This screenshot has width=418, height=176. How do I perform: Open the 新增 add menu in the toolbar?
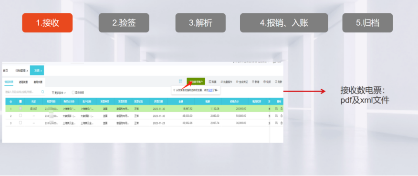[x=256, y=82]
